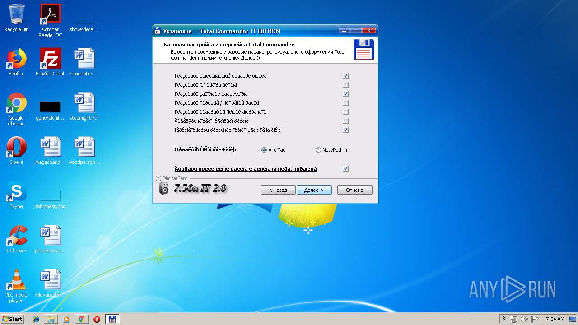Uncheck the checkbox beside the bold underlined line
This screenshot has width=578, height=325.
pos(345,168)
